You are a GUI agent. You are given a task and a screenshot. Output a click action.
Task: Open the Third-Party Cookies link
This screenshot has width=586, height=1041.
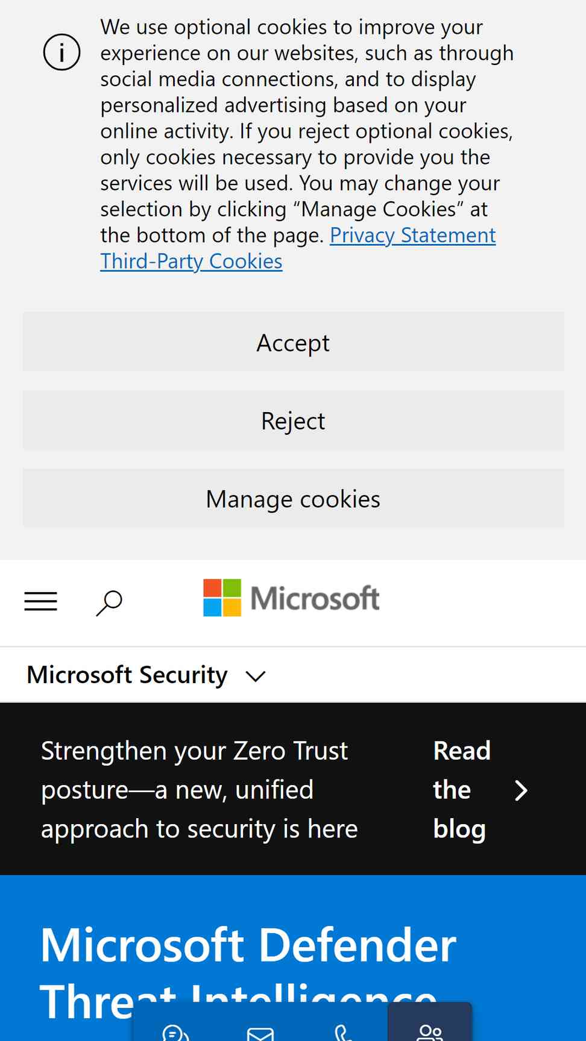[x=191, y=261]
